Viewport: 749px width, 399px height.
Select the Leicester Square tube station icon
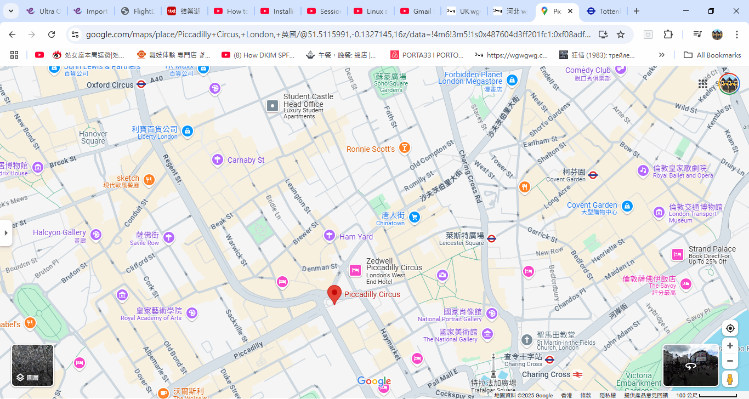click(491, 238)
